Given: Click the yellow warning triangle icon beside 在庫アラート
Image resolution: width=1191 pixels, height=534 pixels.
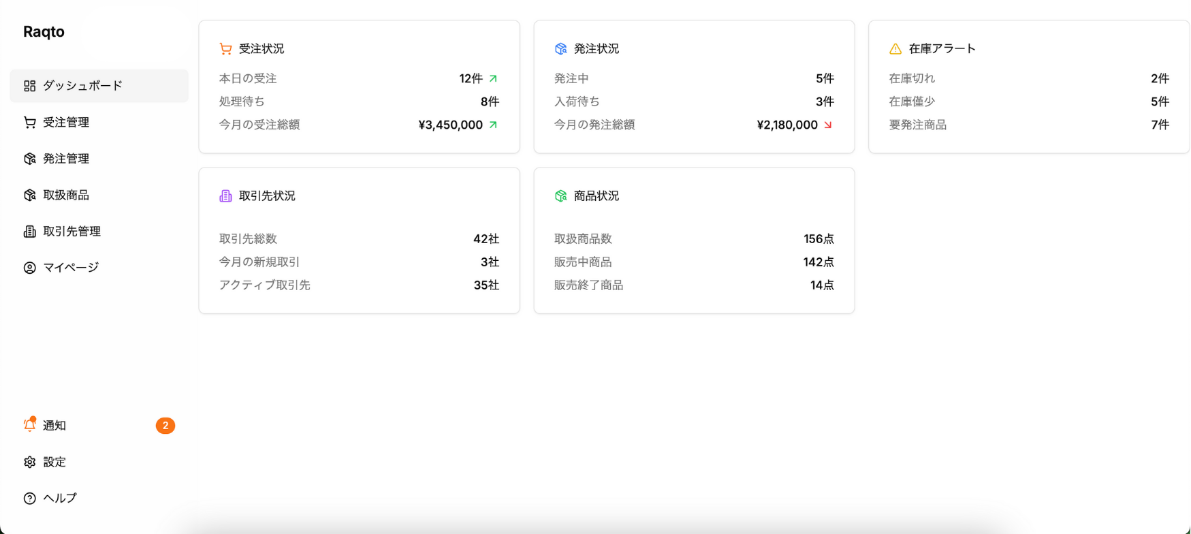Looking at the screenshot, I should [x=895, y=49].
